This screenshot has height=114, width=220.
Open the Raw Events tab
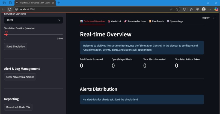tap(156, 21)
